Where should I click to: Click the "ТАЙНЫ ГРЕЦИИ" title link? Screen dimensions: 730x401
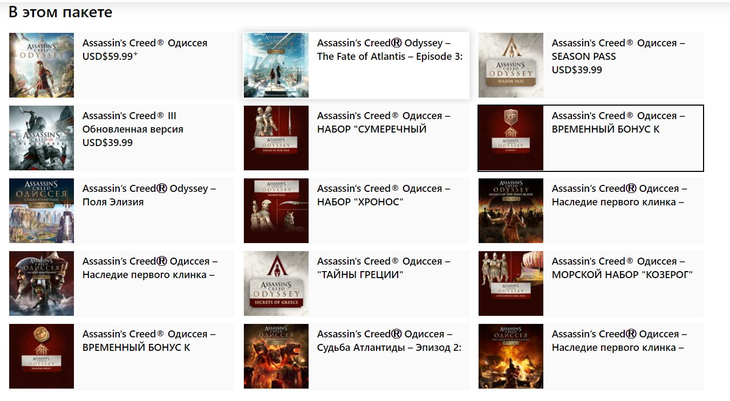tap(383, 268)
